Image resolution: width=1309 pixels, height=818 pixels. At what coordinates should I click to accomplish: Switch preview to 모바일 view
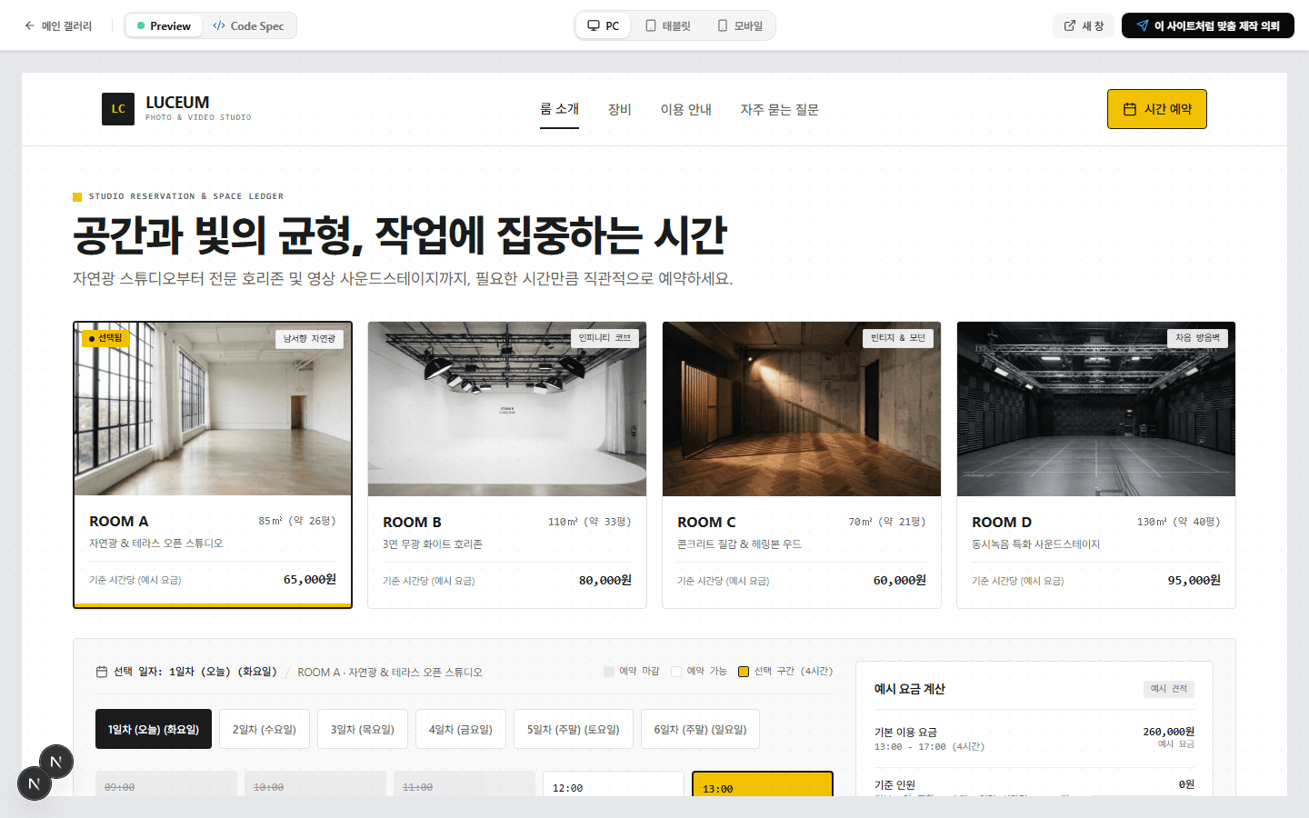(x=740, y=25)
